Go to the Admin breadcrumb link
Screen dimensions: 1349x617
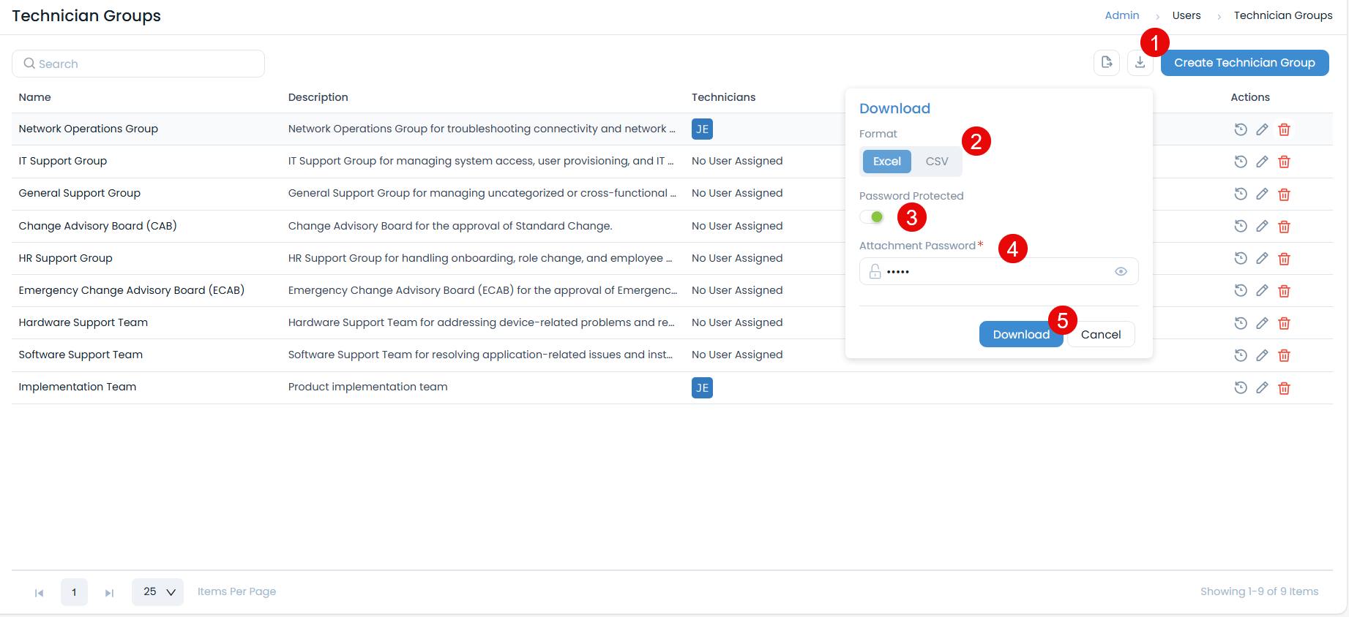[1121, 15]
